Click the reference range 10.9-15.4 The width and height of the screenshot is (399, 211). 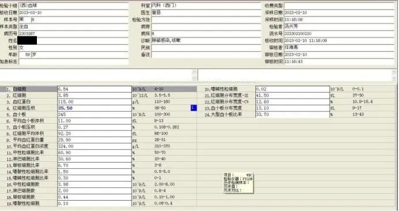click(362, 102)
